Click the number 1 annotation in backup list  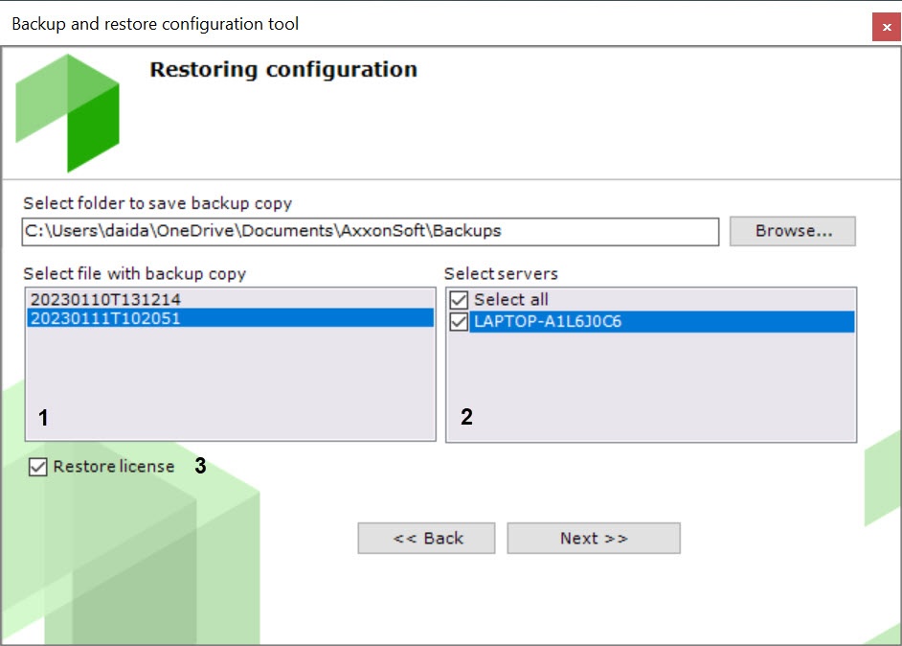click(43, 418)
